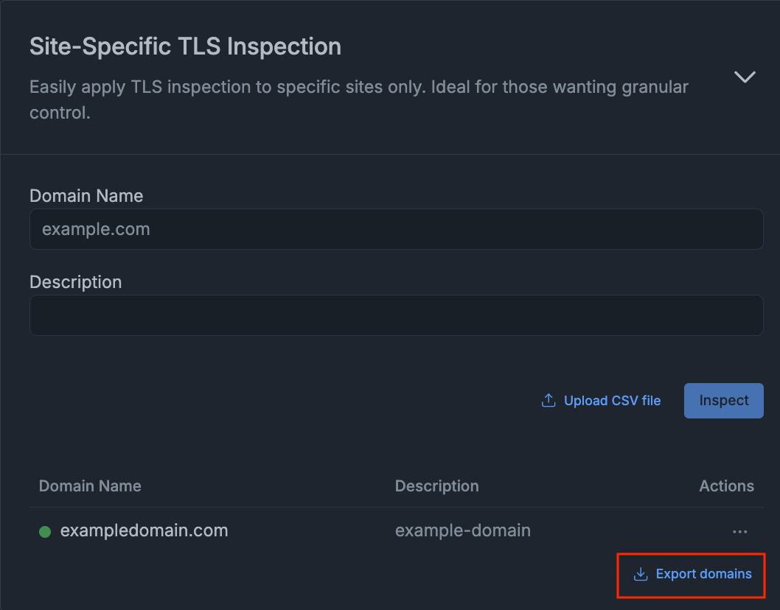Select the upload arrow icon above the Inspect button
The image size is (780, 610).
coord(548,400)
